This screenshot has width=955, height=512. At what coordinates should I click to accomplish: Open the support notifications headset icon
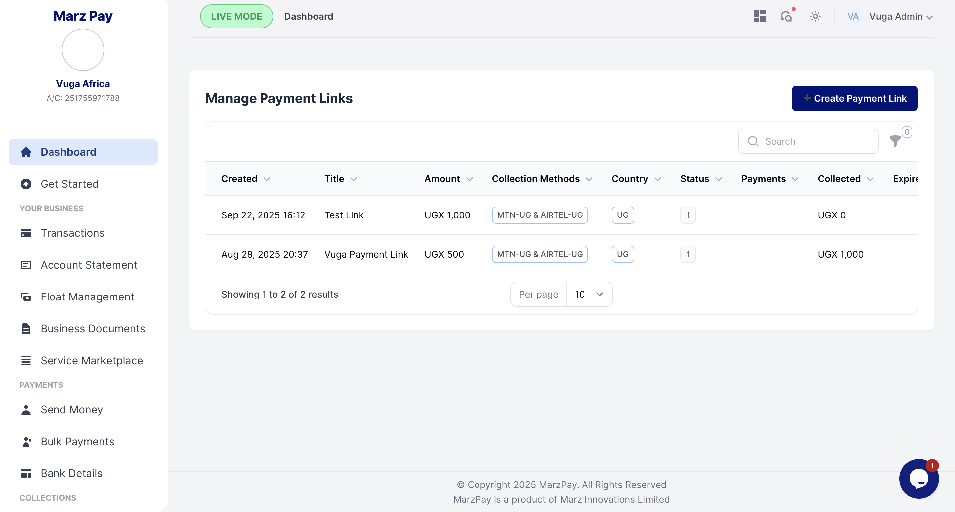[x=786, y=16]
